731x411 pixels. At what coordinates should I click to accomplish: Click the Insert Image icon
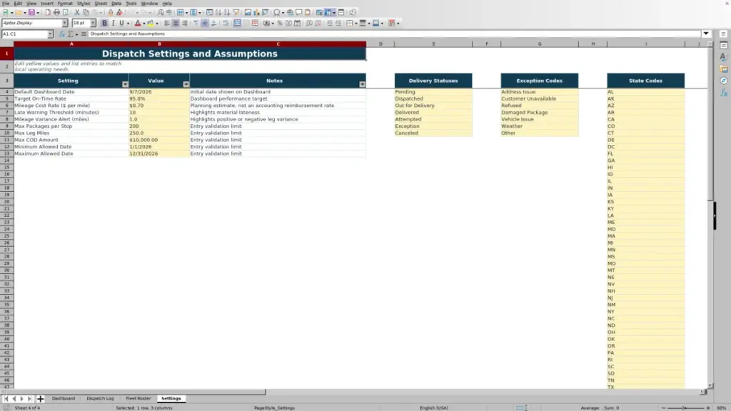click(248, 12)
